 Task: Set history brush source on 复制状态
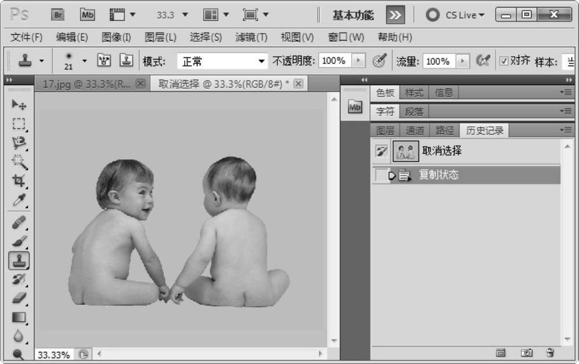[382, 175]
